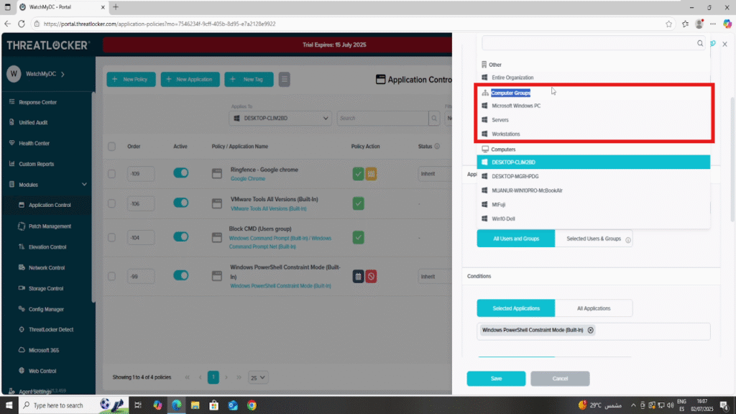Tick the select-all checkbox in table header
The height and width of the screenshot is (414, 736).
click(111, 147)
